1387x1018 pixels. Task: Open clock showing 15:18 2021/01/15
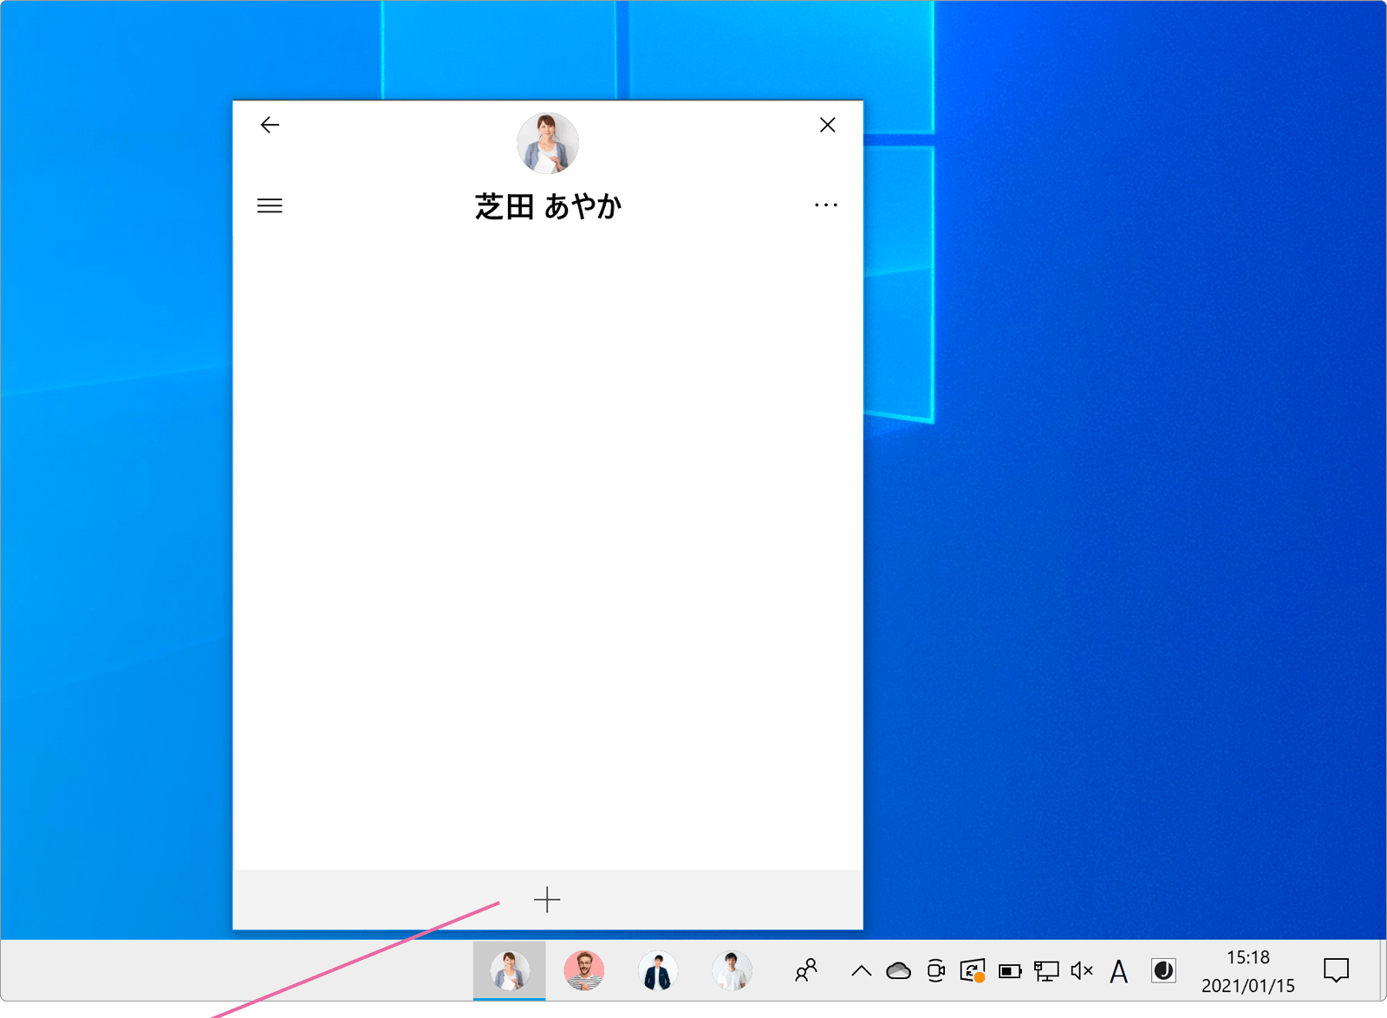coord(1248,971)
